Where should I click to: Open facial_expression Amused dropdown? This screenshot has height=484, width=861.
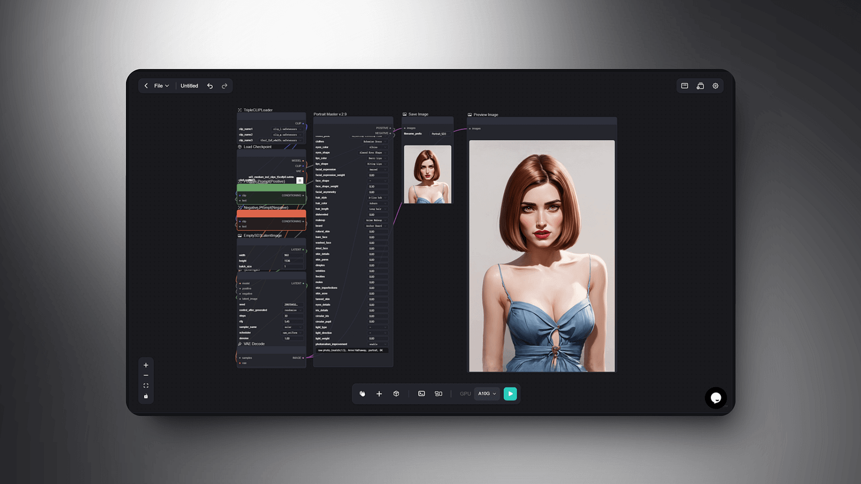tap(377, 170)
